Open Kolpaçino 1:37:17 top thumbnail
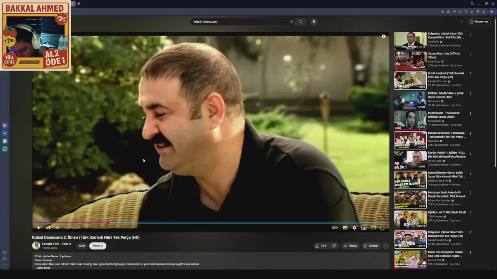 click(x=410, y=41)
